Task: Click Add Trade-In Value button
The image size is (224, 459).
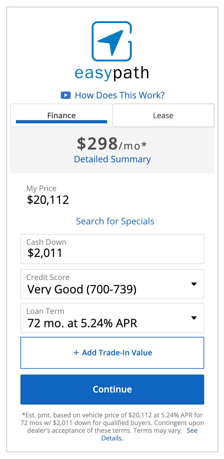Action: coord(112,353)
